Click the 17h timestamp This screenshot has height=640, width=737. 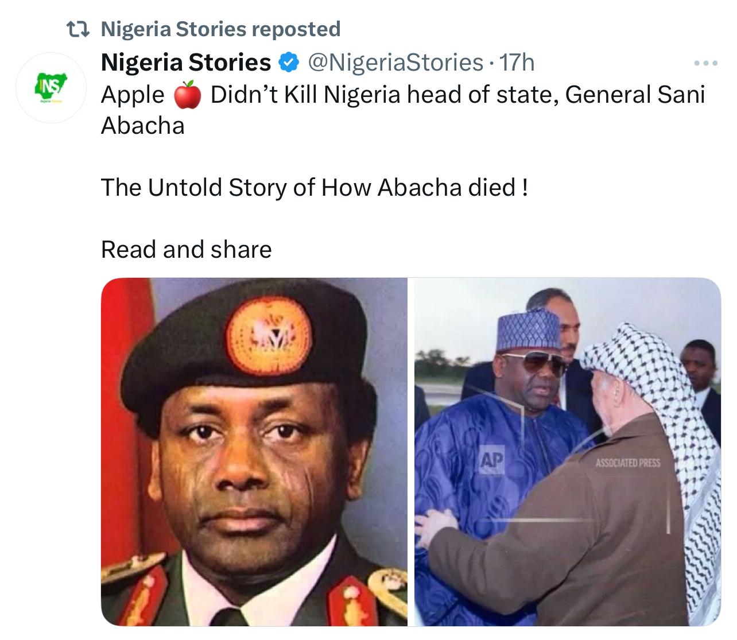click(x=517, y=62)
